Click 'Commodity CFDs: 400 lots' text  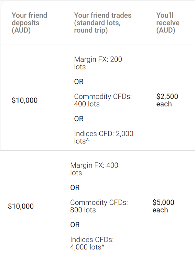click(x=103, y=100)
